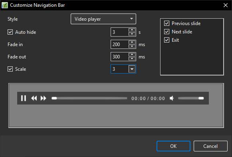Click the playback progress slider handle
Screen dimensions: 232x157
click(x=54, y=98)
